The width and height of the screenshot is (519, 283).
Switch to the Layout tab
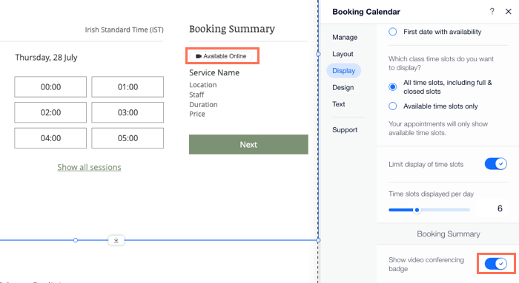click(x=343, y=54)
